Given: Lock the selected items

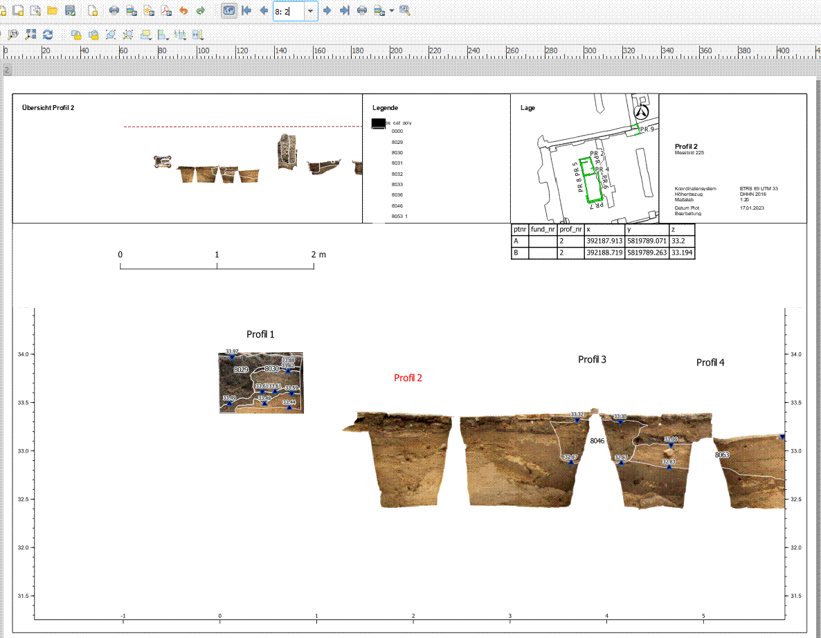Looking at the screenshot, I should 75,33.
